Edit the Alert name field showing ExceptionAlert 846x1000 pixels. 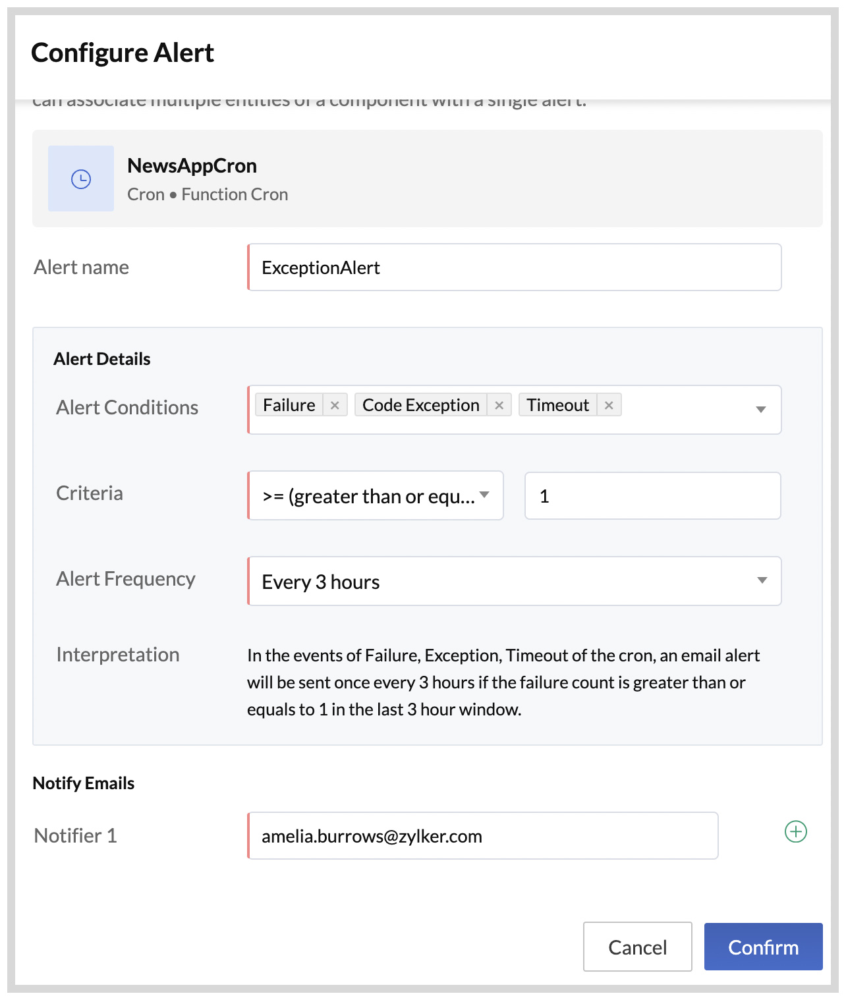(x=514, y=267)
